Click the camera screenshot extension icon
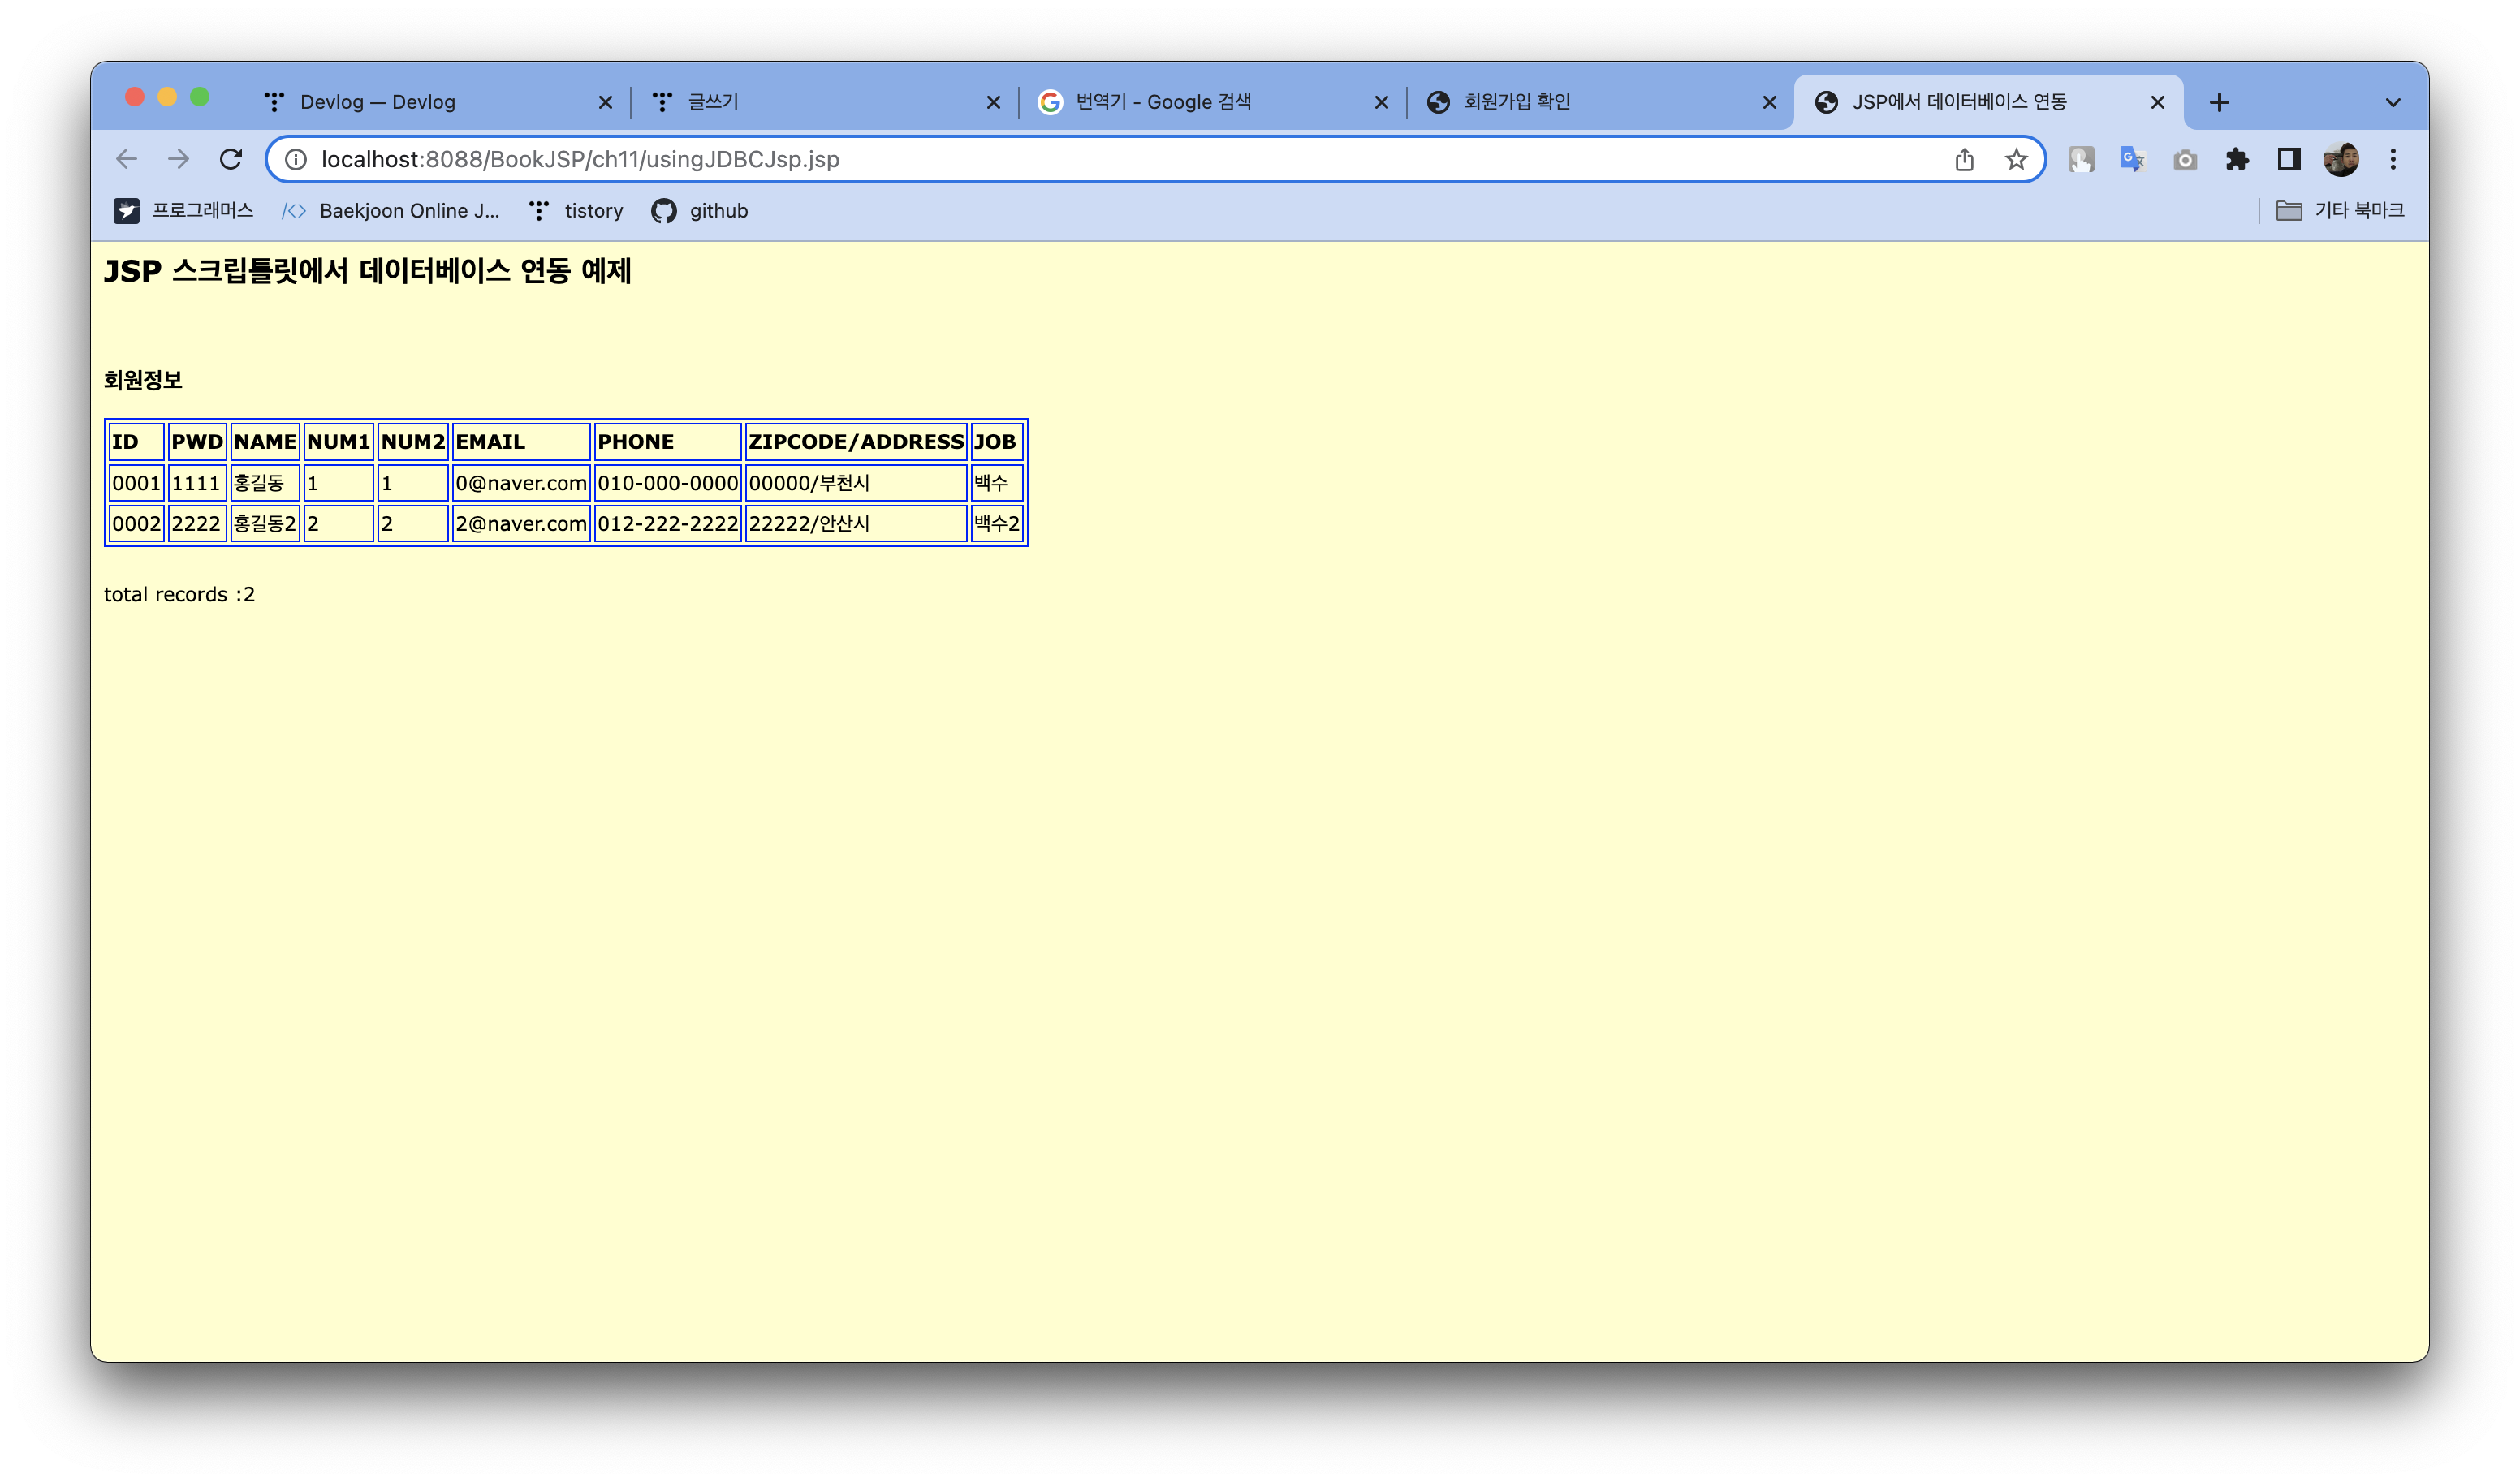The image size is (2520, 1482). pyautogui.click(x=2185, y=159)
